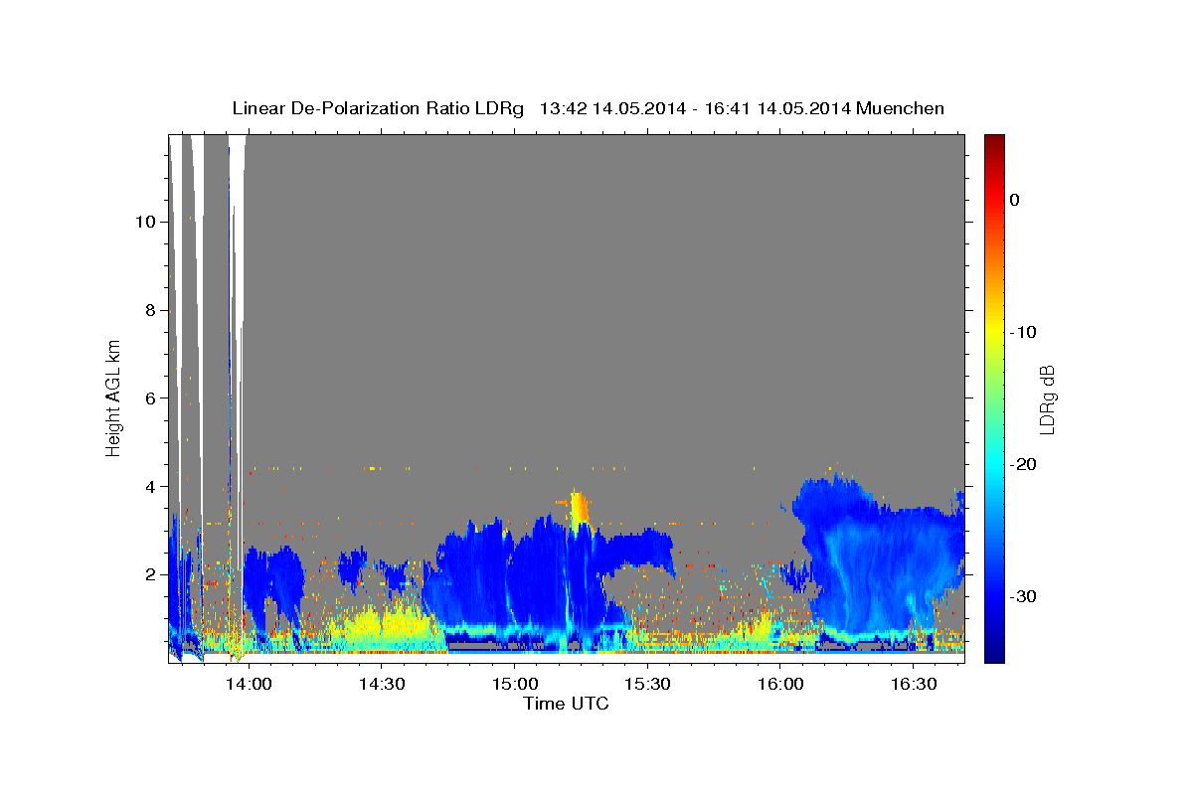
Task: Click the yellow band of the colorbar
Action: [x=994, y=328]
